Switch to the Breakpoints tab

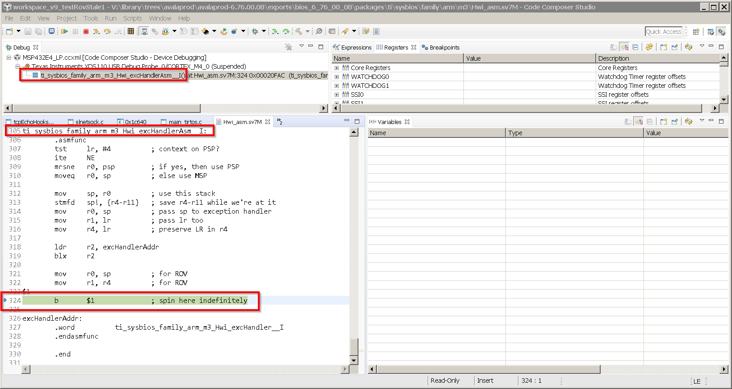(x=441, y=47)
